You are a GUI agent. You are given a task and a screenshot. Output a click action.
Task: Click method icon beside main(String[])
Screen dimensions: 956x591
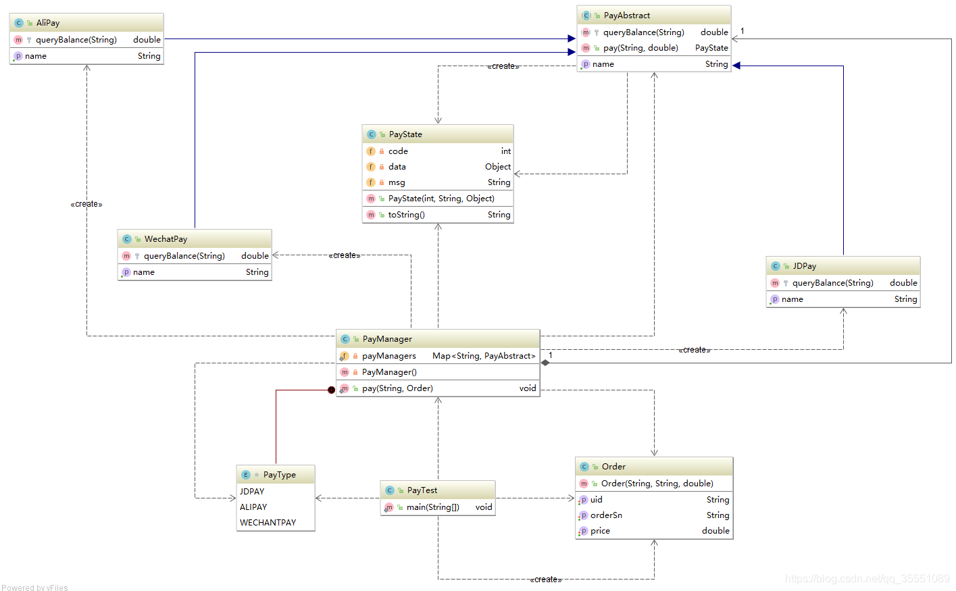coord(389,507)
